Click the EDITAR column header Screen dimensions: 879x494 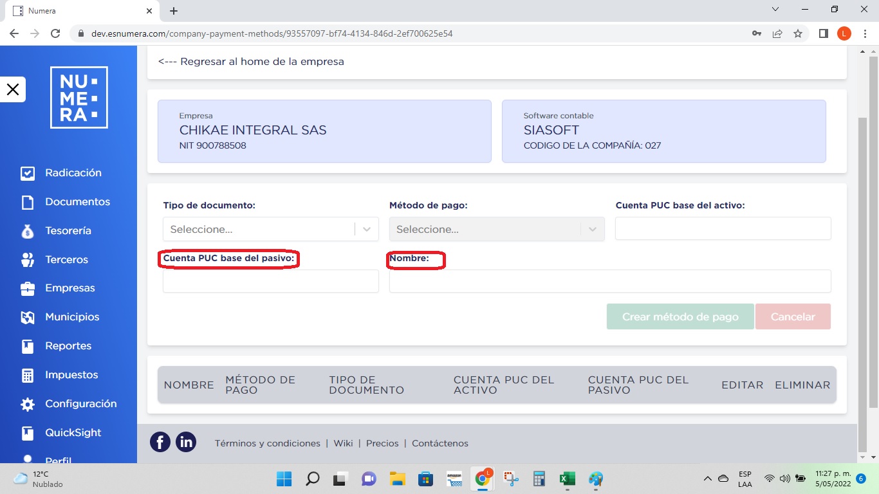[x=743, y=385]
